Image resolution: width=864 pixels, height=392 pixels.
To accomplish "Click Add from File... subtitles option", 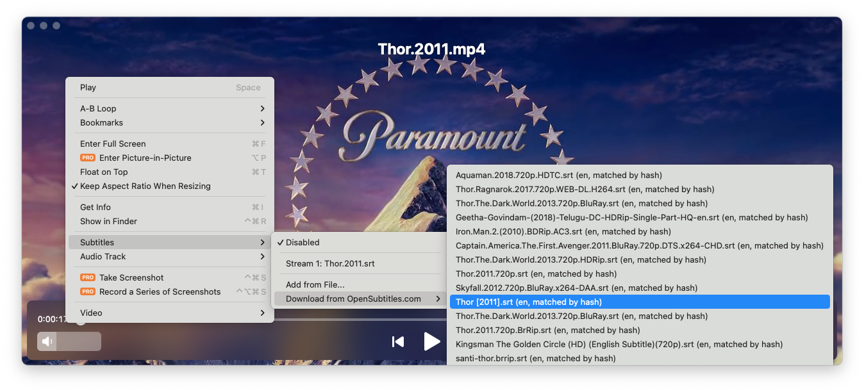I will (359, 284).
